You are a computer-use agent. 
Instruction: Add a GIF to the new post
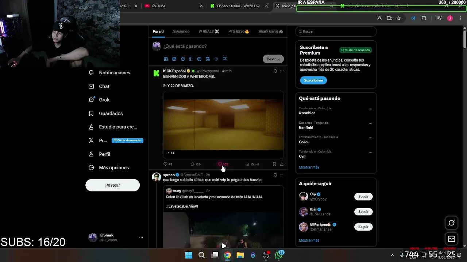coord(174,59)
